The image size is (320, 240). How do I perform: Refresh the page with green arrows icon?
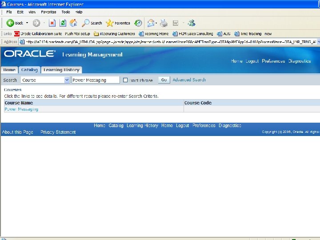pos(63,23)
